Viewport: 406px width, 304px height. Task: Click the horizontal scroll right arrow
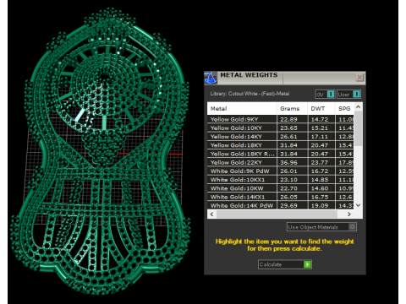pyautogui.click(x=349, y=214)
